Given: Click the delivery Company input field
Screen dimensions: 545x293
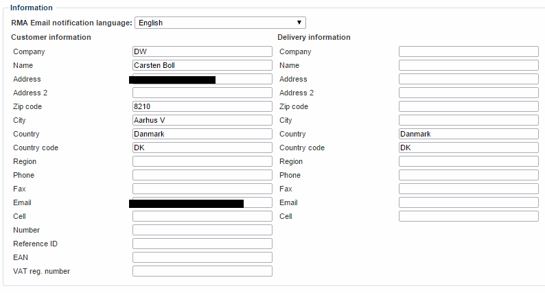Looking at the screenshot, I should tap(468, 51).
